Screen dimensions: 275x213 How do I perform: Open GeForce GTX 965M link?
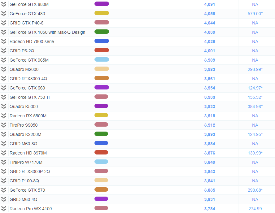pos(29,60)
